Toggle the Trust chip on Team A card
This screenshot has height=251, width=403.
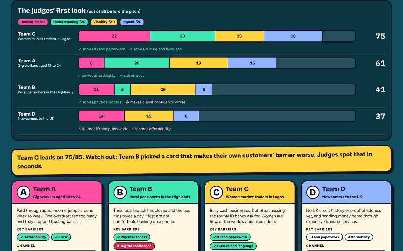point(61,237)
